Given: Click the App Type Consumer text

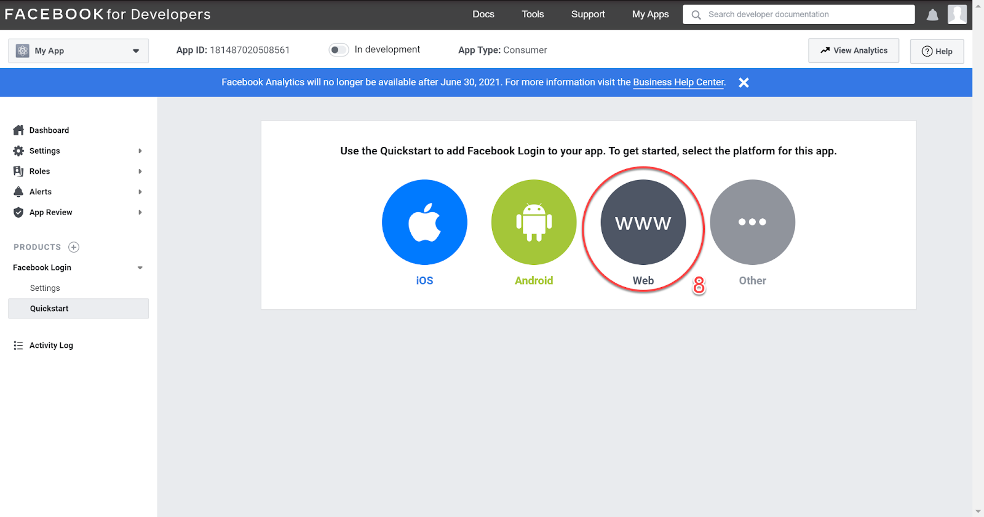Looking at the screenshot, I should click(x=502, y=50).
